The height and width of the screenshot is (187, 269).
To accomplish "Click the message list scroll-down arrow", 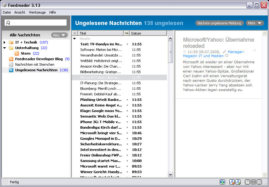I will tap(170, 175).
